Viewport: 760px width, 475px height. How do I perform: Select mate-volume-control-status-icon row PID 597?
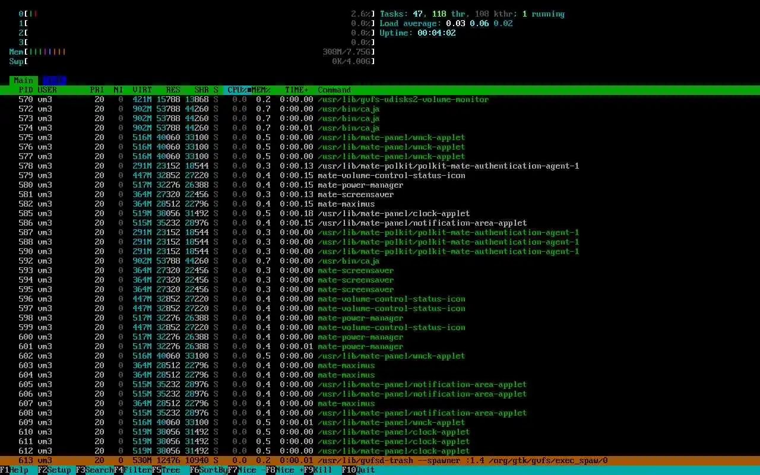click(x=380, y=309)
